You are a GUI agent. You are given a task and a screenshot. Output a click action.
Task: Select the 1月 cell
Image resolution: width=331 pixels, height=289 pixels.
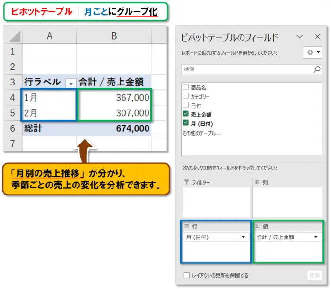49,97
